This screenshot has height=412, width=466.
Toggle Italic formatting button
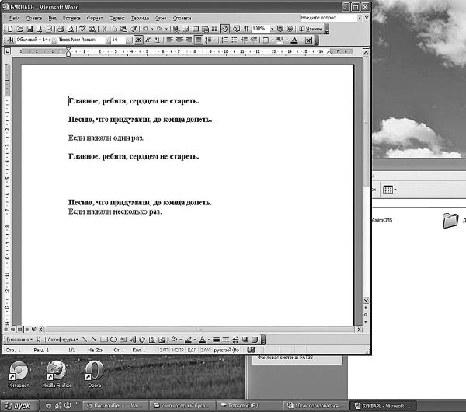pos(148,40)
